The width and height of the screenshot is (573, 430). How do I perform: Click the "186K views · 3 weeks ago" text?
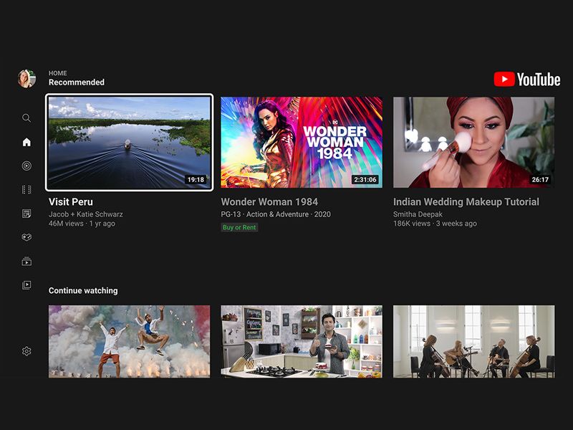pyautogui.click(x=435, y=224)
